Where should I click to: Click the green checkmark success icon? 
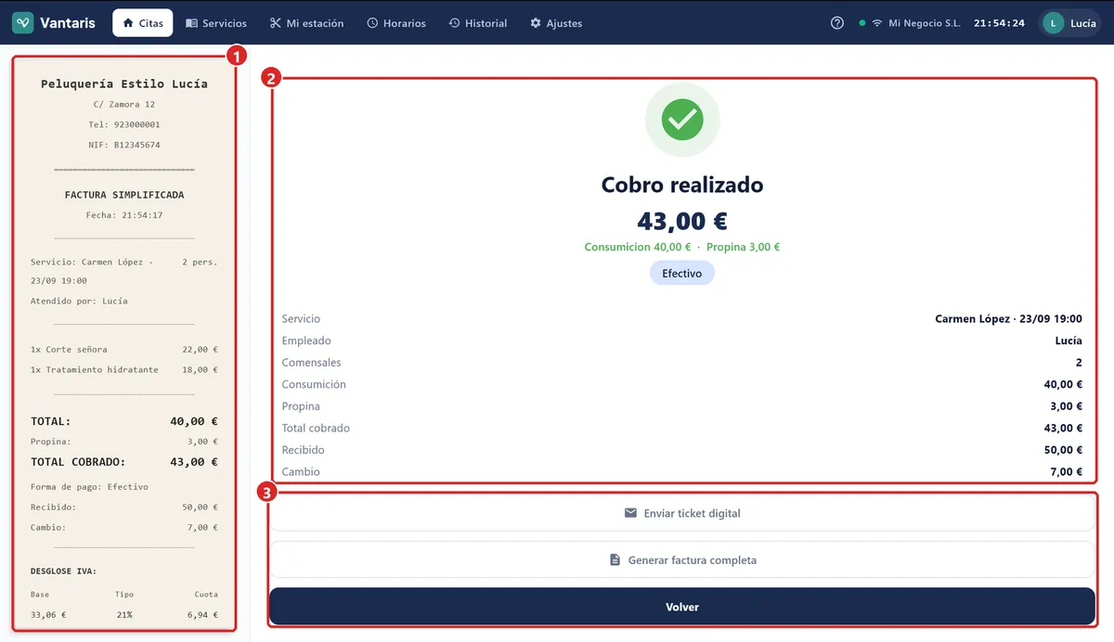tap(682, 120)
